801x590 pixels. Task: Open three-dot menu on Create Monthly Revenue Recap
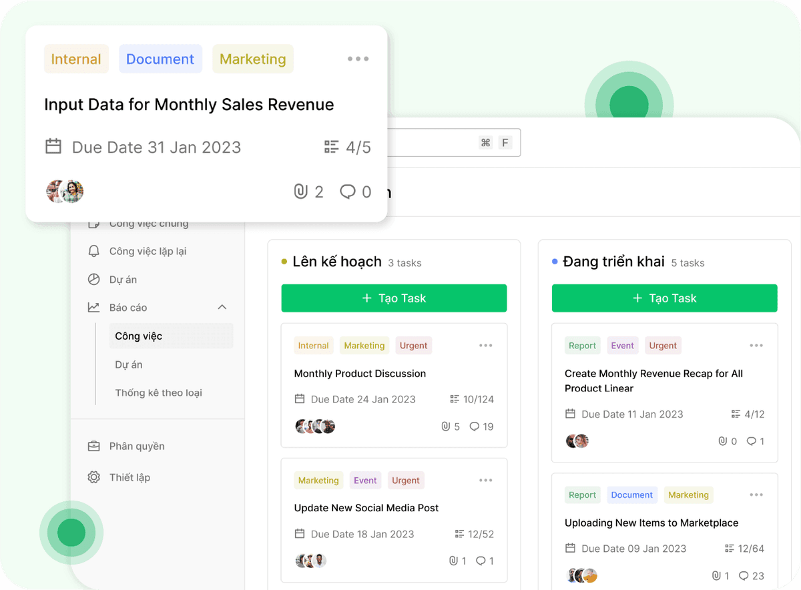click(756, 346)
